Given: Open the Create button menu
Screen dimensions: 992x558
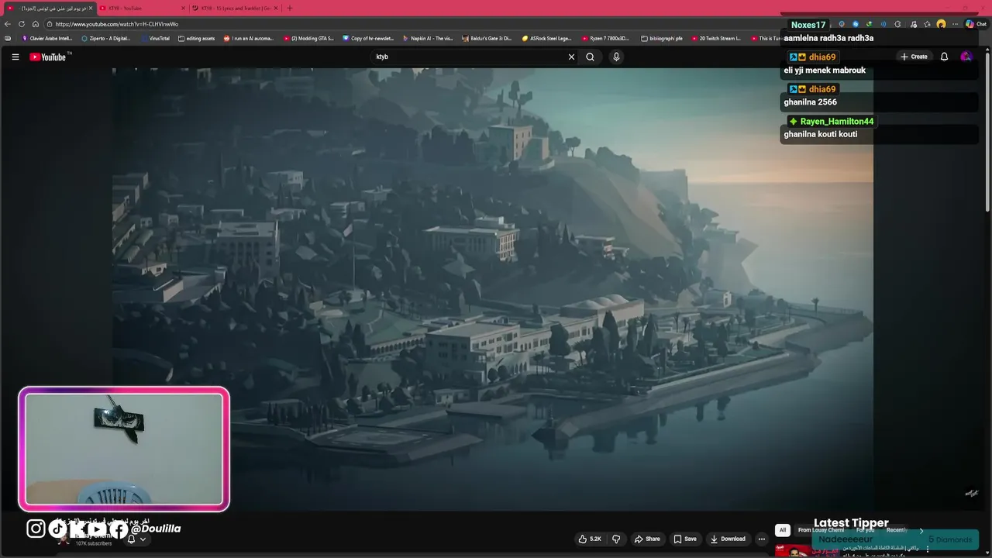Looking at the screenshot, I should click(x=914, y=57).
